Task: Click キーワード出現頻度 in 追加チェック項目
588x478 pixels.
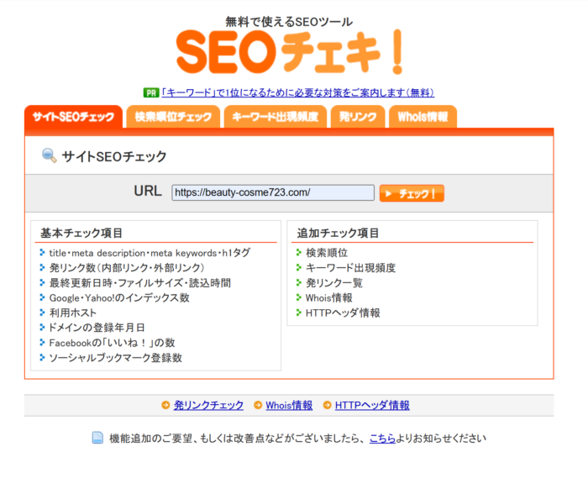Action: click(x=350, y=268)
